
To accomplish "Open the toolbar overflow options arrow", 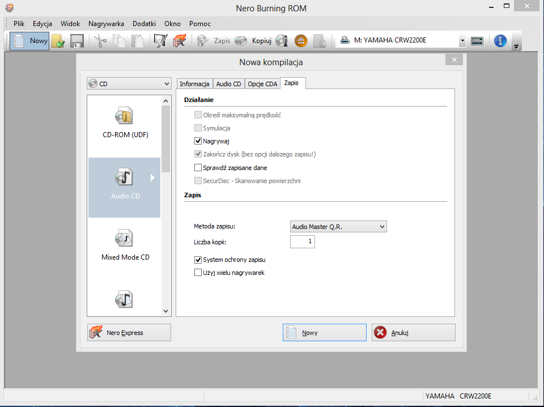I will [x=517, y=47].
